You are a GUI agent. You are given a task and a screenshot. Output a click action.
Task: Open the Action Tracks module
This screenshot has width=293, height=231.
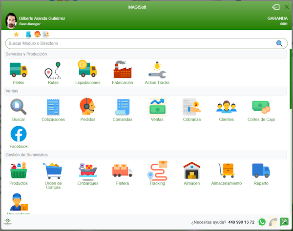[157, 71]
